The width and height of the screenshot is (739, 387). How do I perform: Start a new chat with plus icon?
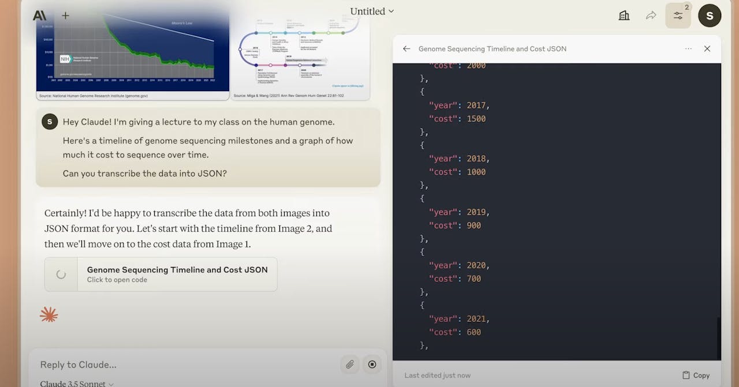tap(65, 16)
